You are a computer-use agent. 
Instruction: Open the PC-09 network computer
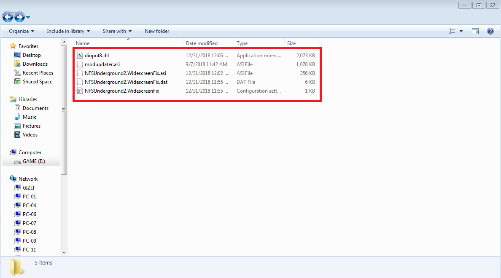point(30,241)
